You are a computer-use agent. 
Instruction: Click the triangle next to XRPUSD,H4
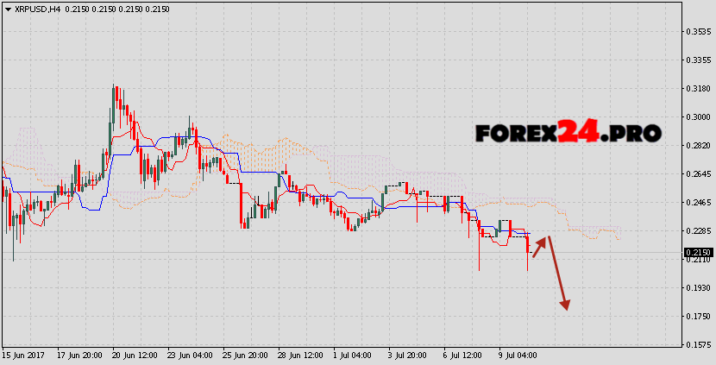(x=7, y=7)
